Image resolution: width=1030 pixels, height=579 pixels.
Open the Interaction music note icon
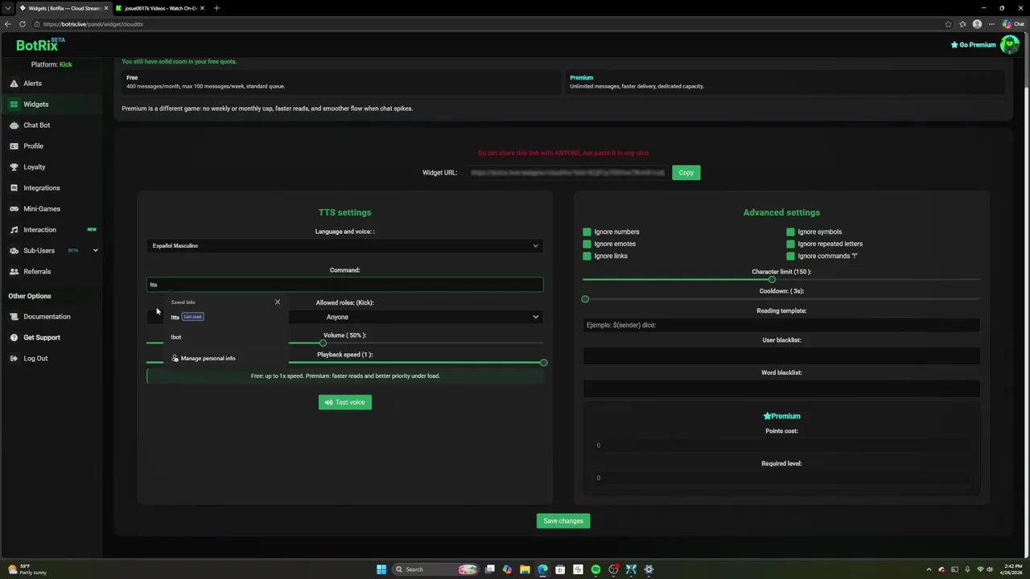(14, 230)
